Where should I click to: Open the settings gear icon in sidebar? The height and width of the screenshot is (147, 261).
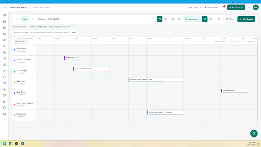(x=4, y=114)
